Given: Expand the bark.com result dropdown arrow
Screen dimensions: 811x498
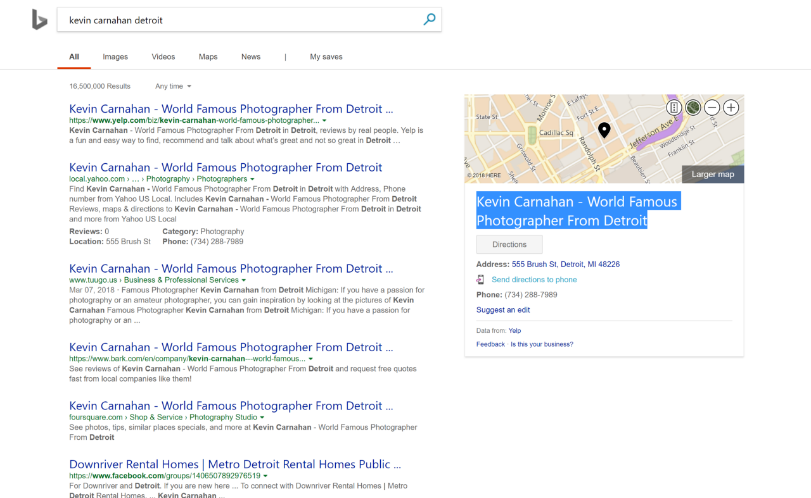Looking at the screenshot, I should click(310, 359).
